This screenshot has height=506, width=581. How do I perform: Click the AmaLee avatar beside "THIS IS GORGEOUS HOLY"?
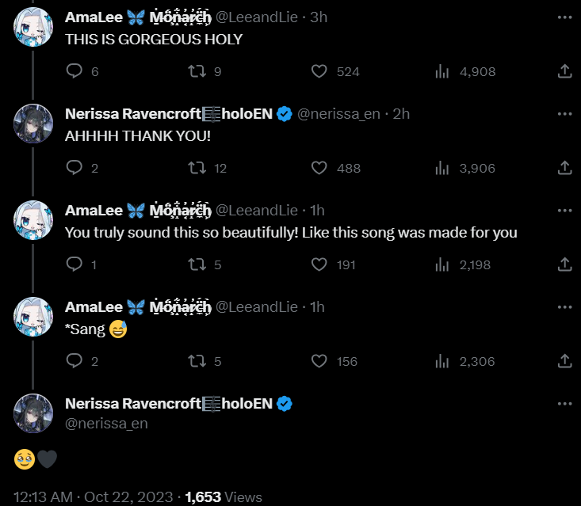[x=34, y=26]
